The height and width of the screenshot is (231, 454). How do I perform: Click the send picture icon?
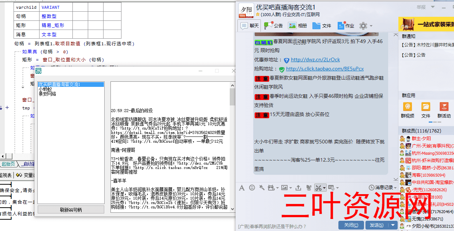[x=284, y=188]
